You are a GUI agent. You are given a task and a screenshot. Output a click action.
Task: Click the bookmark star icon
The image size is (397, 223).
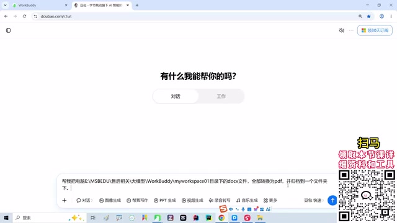pos(368,16)
